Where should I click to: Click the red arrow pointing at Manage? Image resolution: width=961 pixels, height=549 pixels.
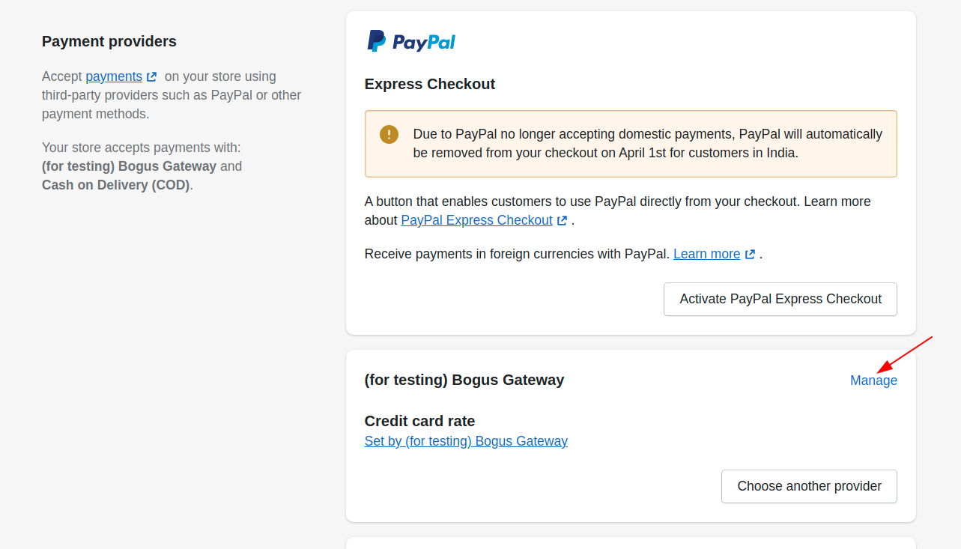pyautogui.click(x=905, y=354)
